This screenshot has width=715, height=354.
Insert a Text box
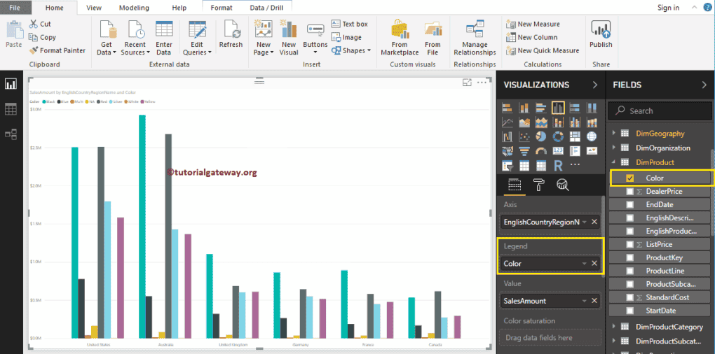coord(350,24)
